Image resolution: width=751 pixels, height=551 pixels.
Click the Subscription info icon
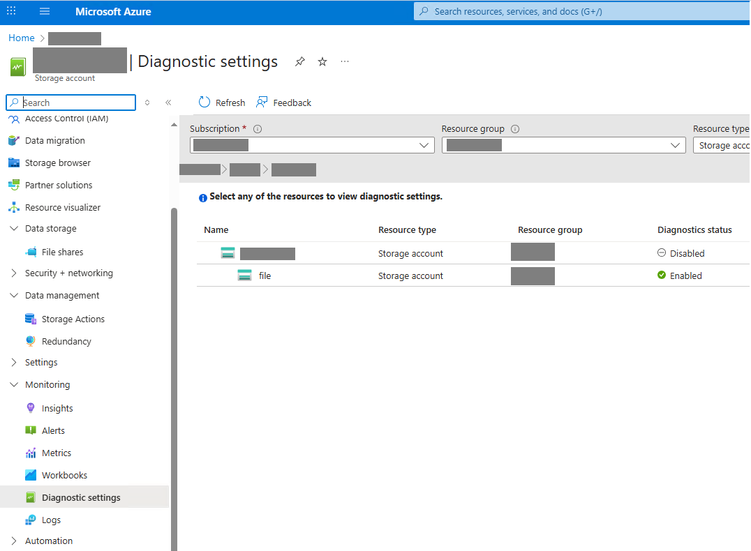point(258,129)
